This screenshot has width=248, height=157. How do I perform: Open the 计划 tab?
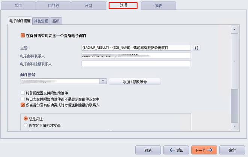pyautogui.click(x=88, y=6)
